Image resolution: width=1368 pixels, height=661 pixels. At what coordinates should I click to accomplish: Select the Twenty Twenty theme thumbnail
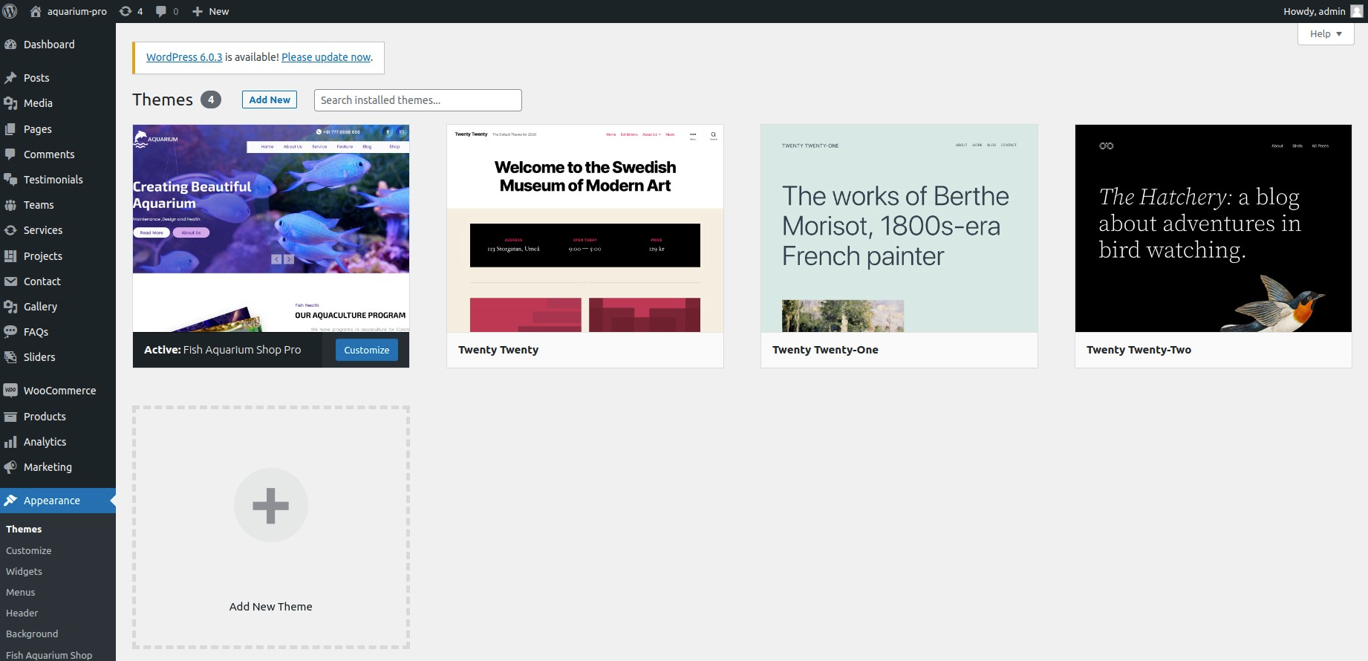point(585,228)
